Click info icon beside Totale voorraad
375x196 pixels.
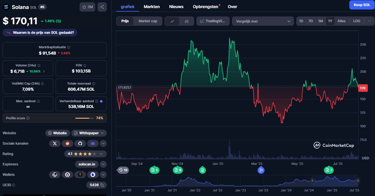[93, 83]
